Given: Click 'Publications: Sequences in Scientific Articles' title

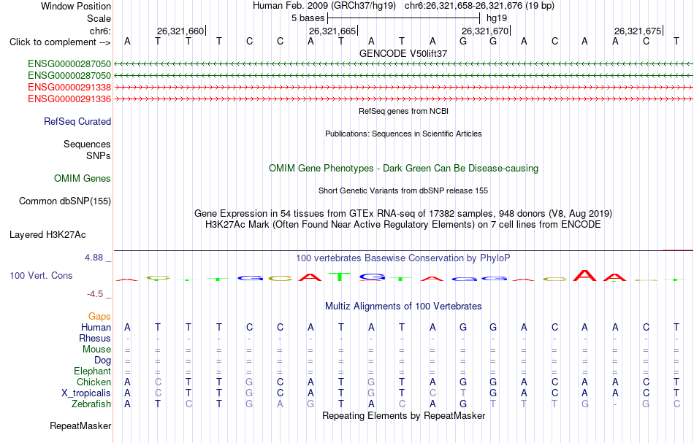Looking at the screenshot, I should click(x=403, y=134).
